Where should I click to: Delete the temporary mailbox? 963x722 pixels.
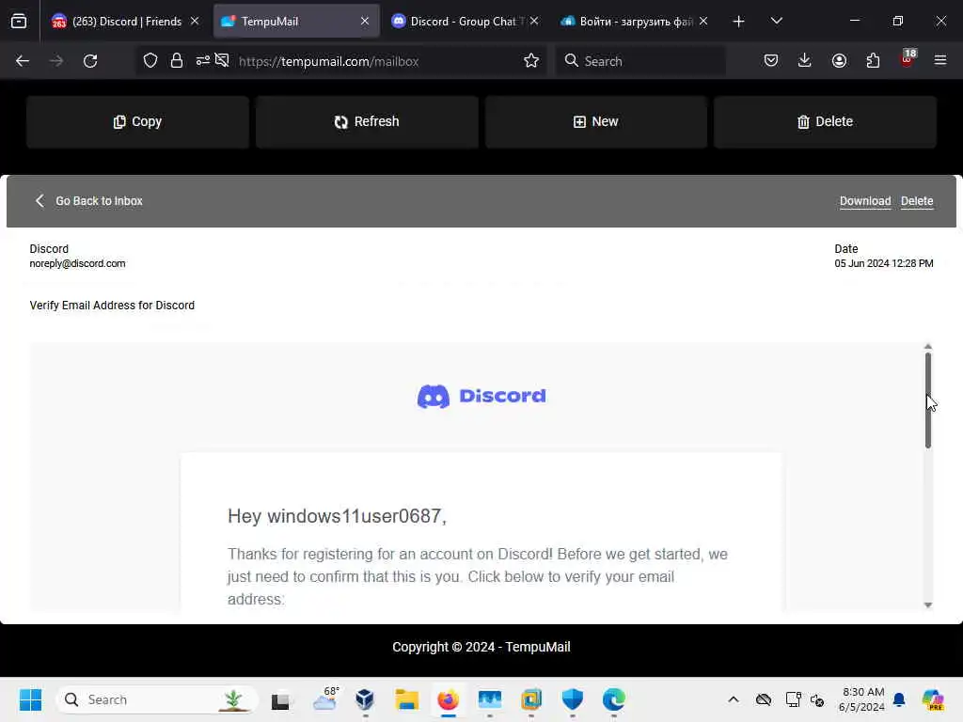[825, 121]
